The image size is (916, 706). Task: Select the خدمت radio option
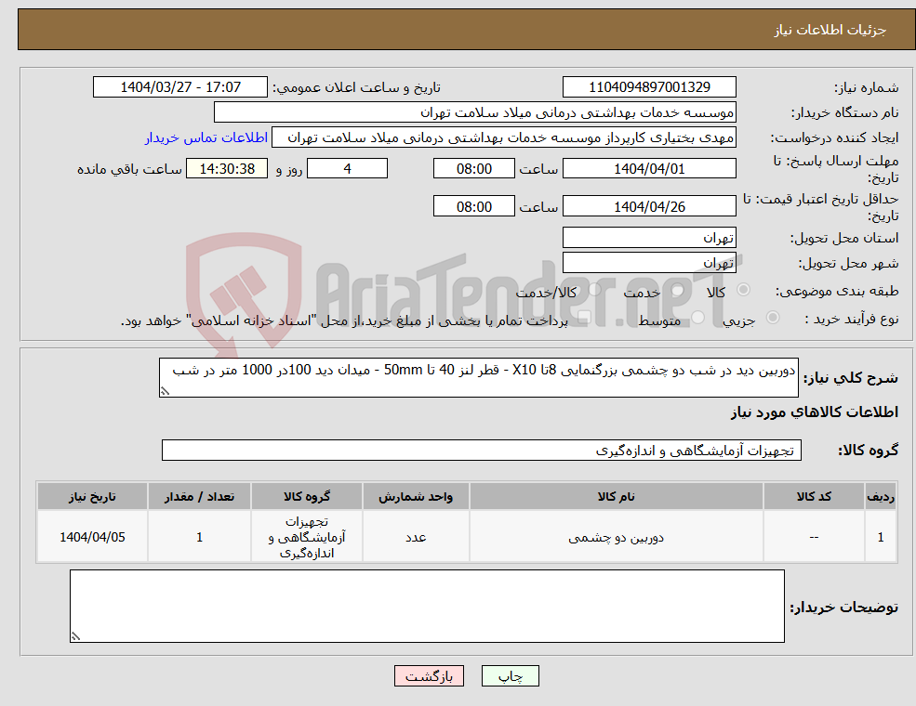click(678, 290)
